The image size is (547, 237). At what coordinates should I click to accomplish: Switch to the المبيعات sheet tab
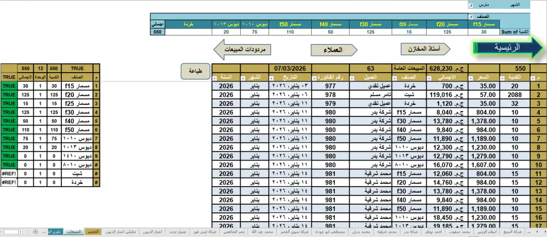click(x=74, y=232)
